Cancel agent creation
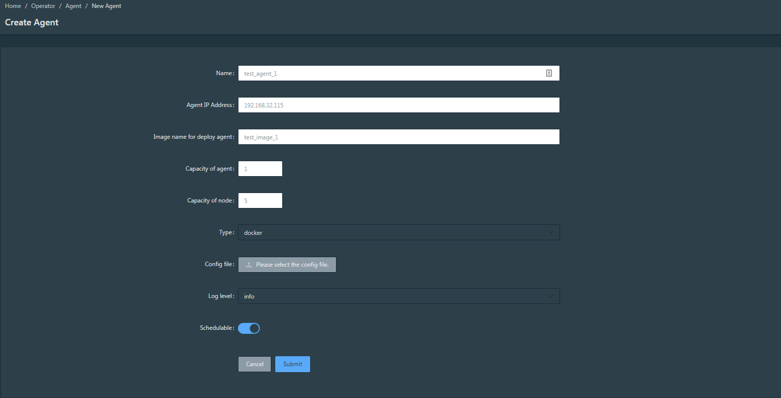This screenshot has width=781, height=398. pyautogui.click(x=254, y=364)
